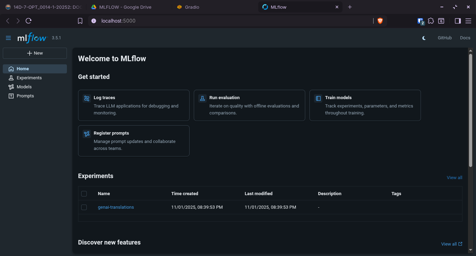Tick the select-all experiments header checkbox
This screenshot has height=256, width=476.
84,194
